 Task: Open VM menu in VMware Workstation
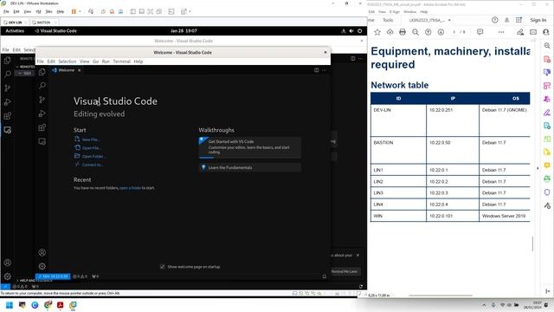pos(38,11)
